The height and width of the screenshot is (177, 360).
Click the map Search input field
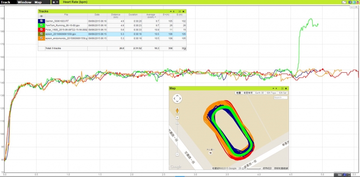[281, 98]
